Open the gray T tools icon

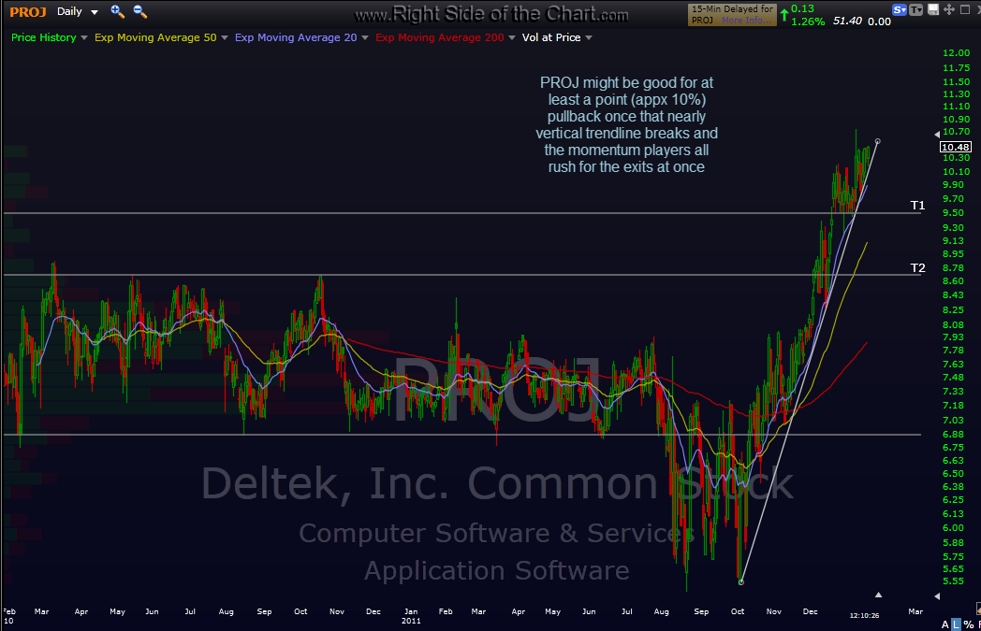coord(915,10)
